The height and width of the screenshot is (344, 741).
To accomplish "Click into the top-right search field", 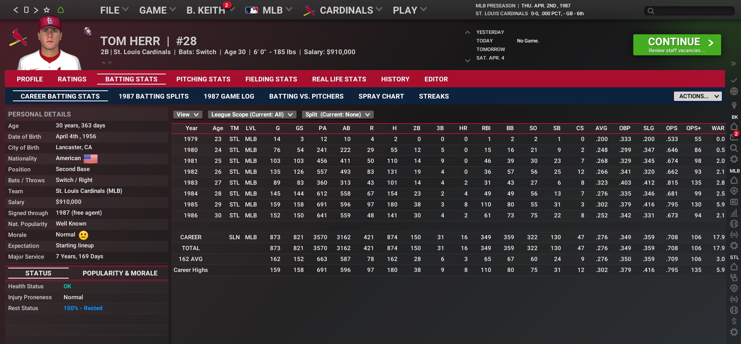I will pyautogui.click(x=689, y=11).
